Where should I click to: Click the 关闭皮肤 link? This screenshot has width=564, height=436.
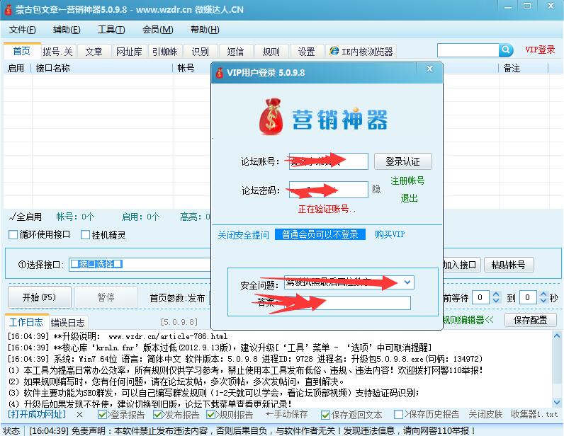click(485, 415)
